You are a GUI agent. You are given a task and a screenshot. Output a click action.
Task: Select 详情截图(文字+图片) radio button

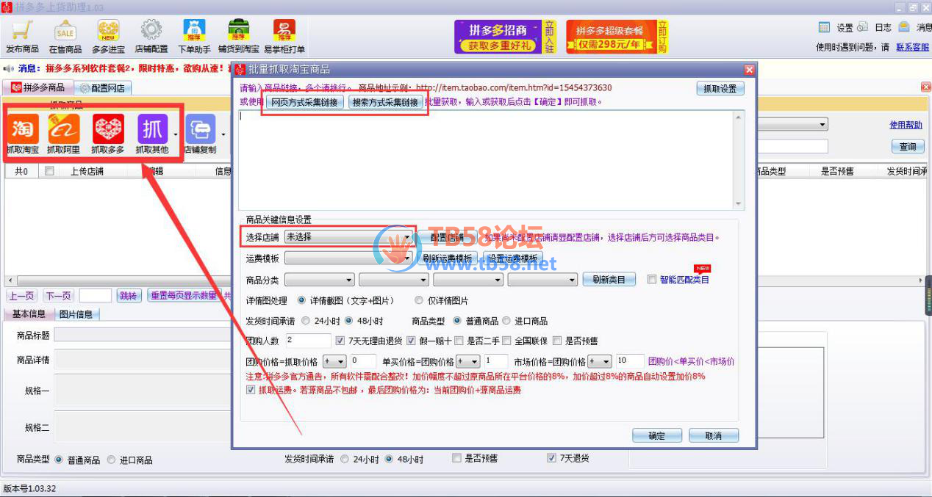click(302, 300)
